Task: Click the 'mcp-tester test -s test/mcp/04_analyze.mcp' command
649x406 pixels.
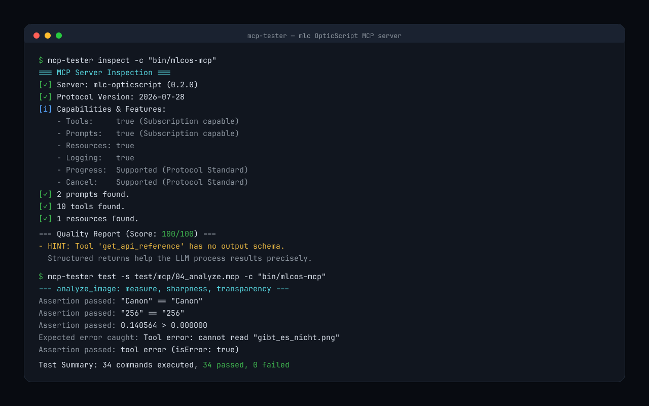Action: [183, 277]
